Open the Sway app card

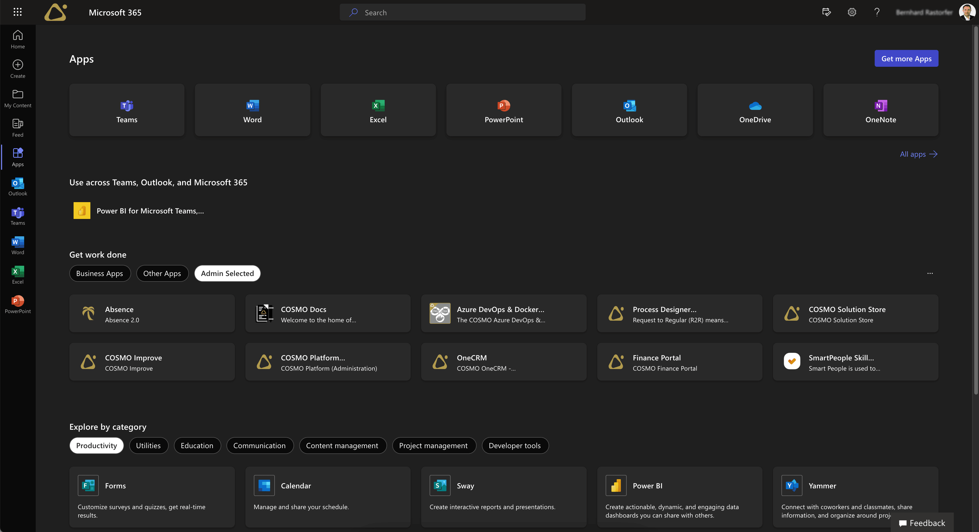[x=504, y=497]
